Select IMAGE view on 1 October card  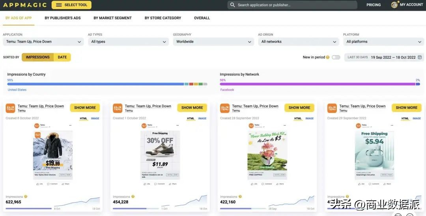[202, 119]
